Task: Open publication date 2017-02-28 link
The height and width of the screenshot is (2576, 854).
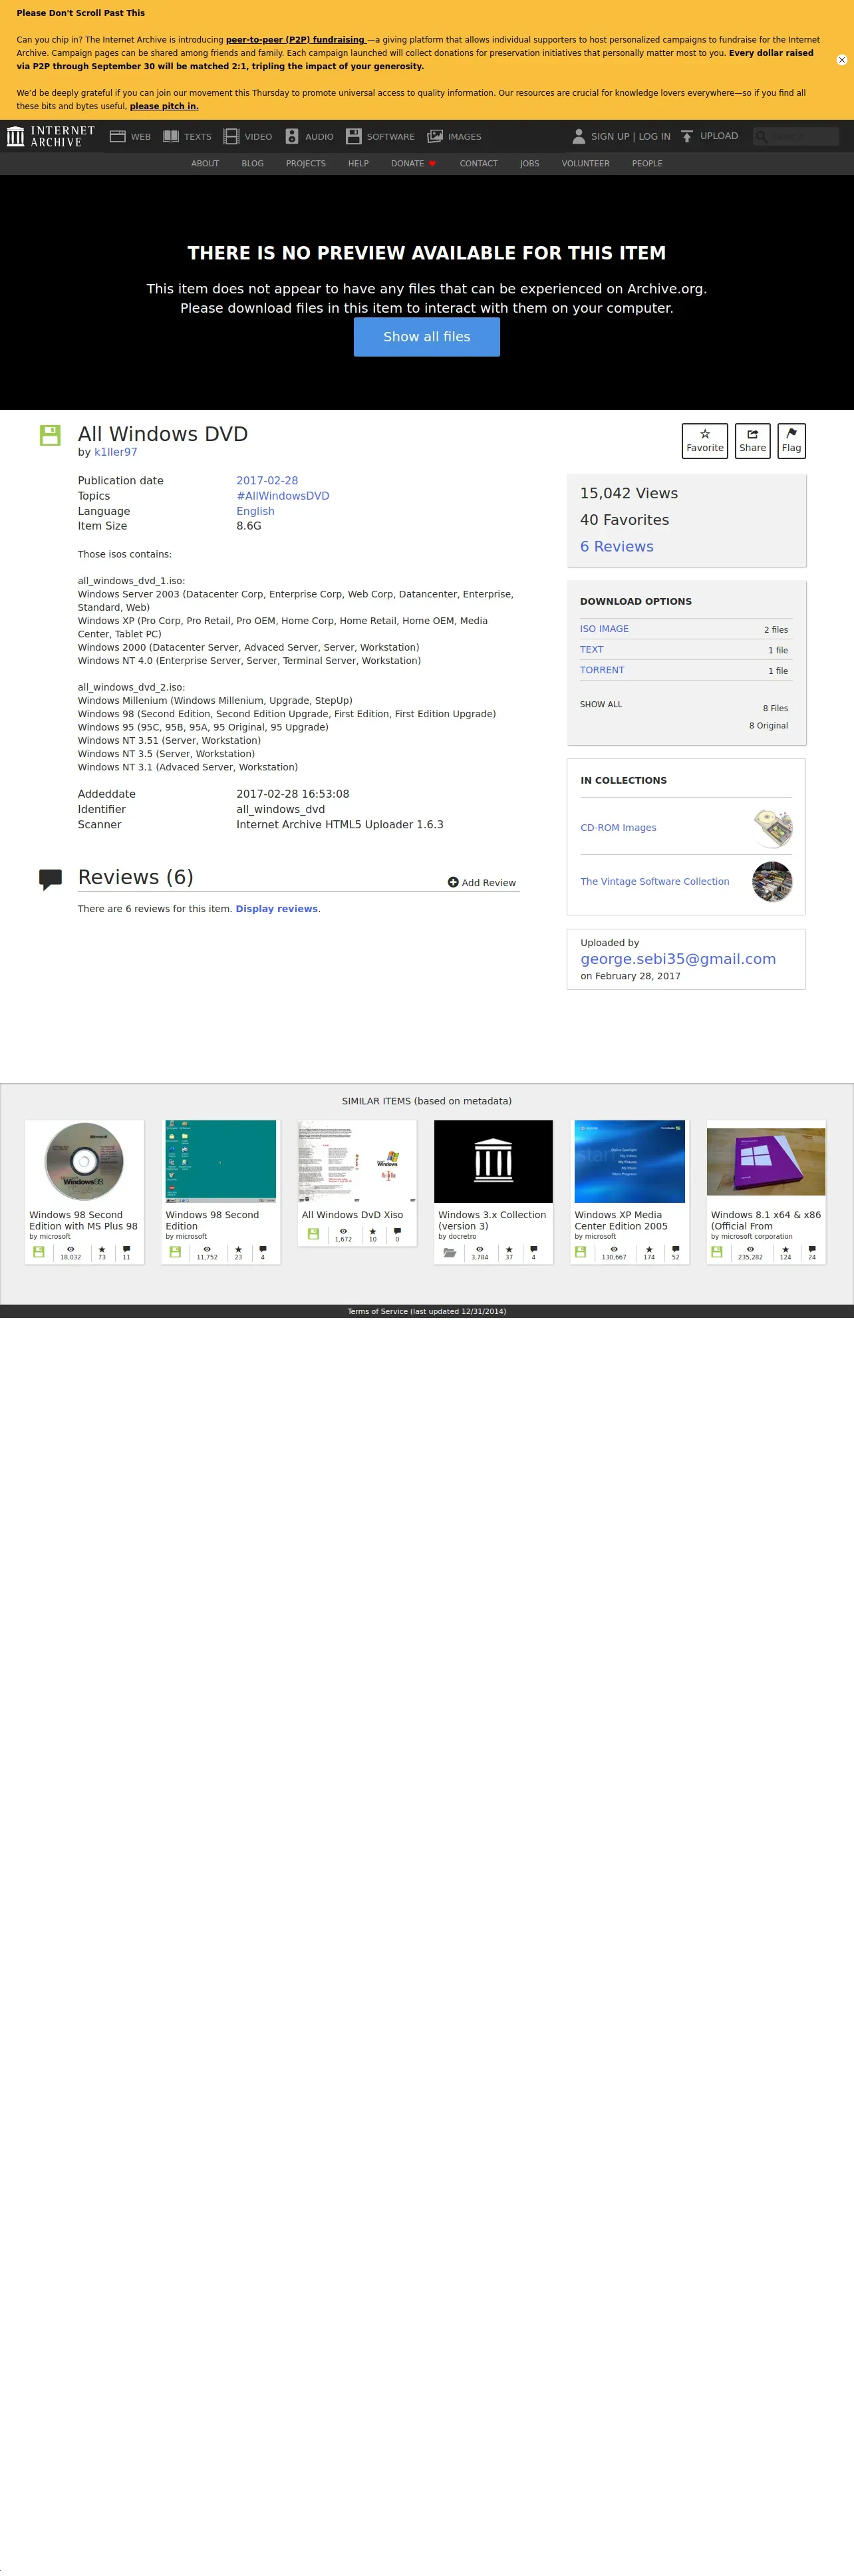Action: 267,481
